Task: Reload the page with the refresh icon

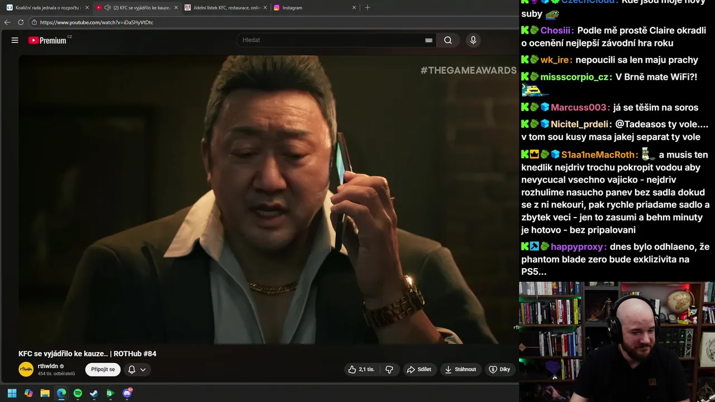Action: point(21,22)
